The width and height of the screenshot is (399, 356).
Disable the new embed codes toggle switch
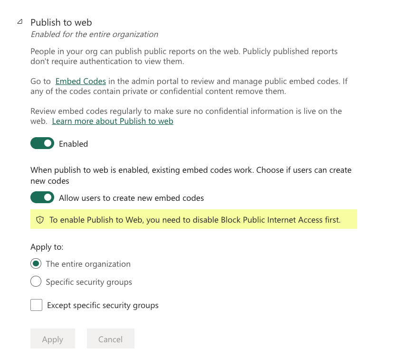pyautogui.click(x=42, y=197)
